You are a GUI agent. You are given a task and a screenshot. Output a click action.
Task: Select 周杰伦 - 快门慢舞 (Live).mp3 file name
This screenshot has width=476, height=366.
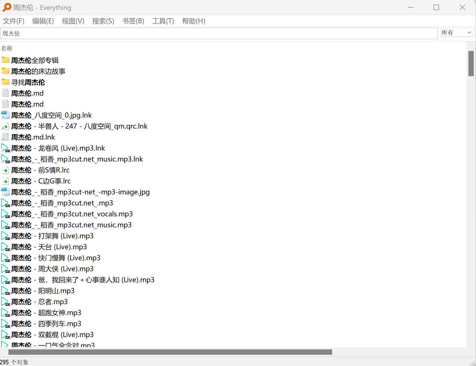(x=56, y=258)
